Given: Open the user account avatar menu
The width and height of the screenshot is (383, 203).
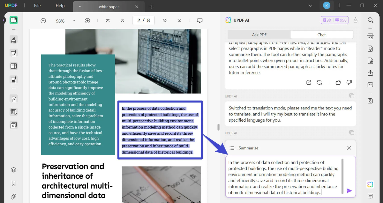Looking at the screenshot, I should pos(326,5).
